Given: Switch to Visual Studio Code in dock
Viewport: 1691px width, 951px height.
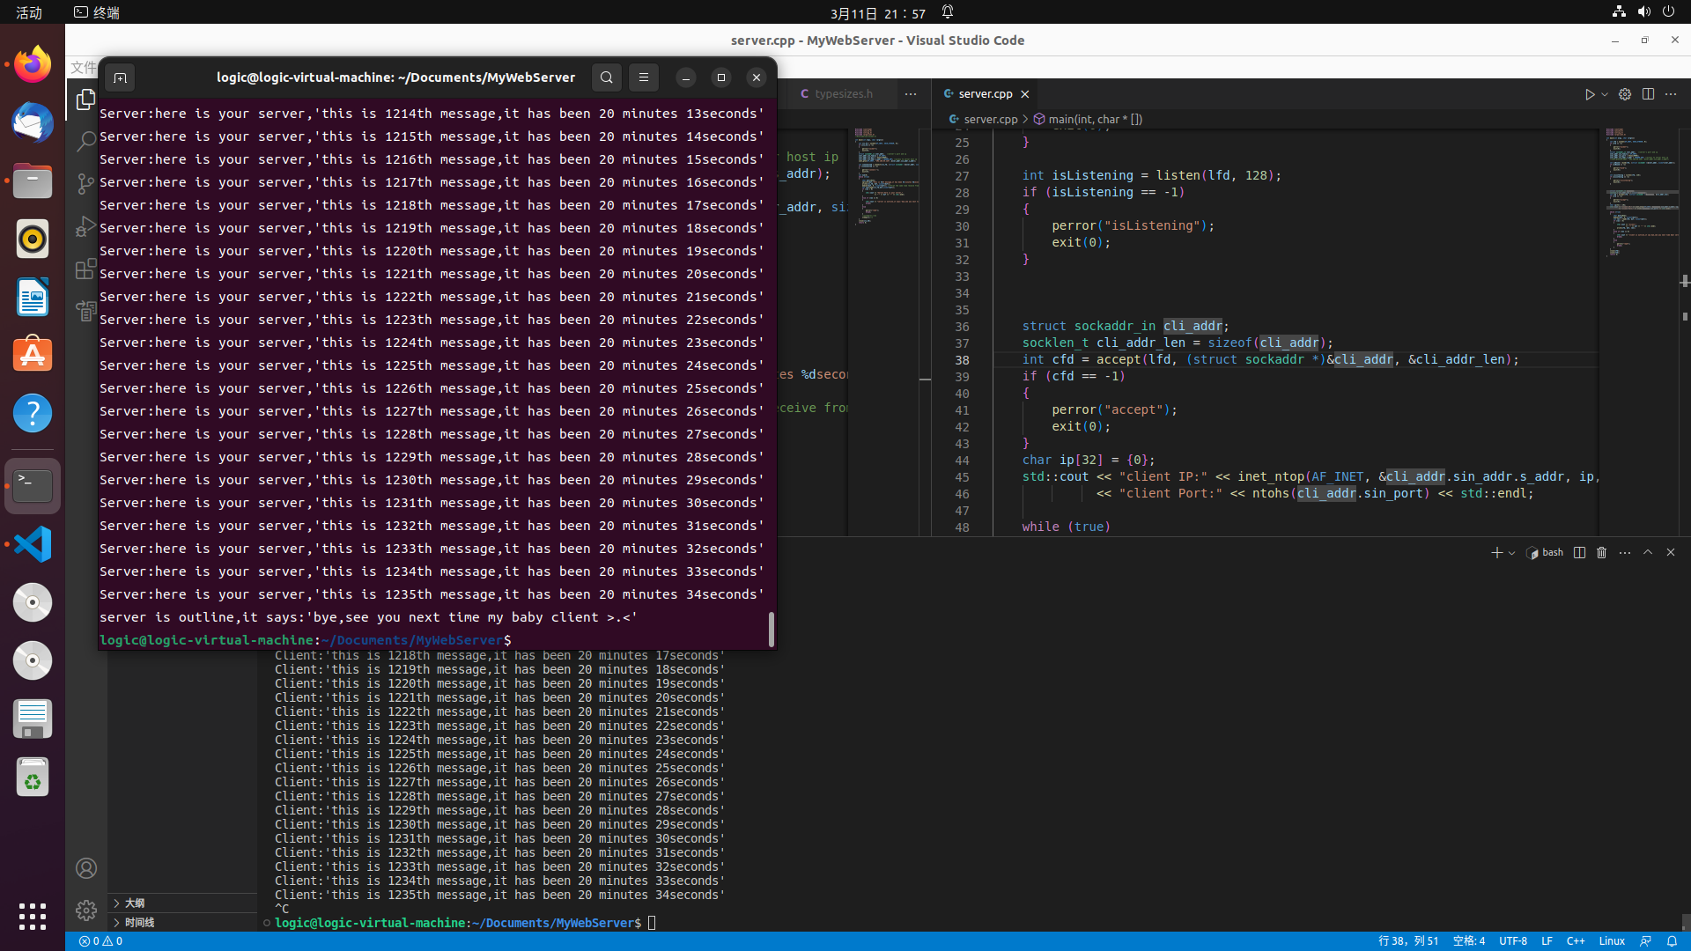Looking at the screenshot, I should (x=33, y=544).
